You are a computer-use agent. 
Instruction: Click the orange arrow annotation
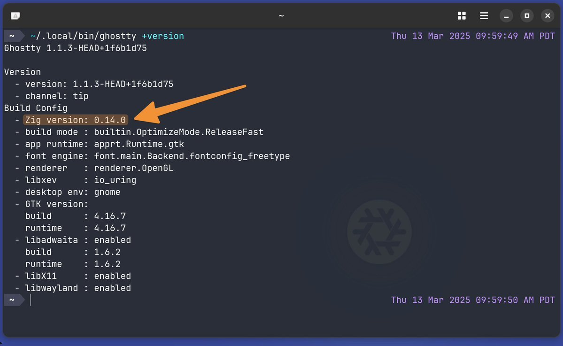[190, 104]
